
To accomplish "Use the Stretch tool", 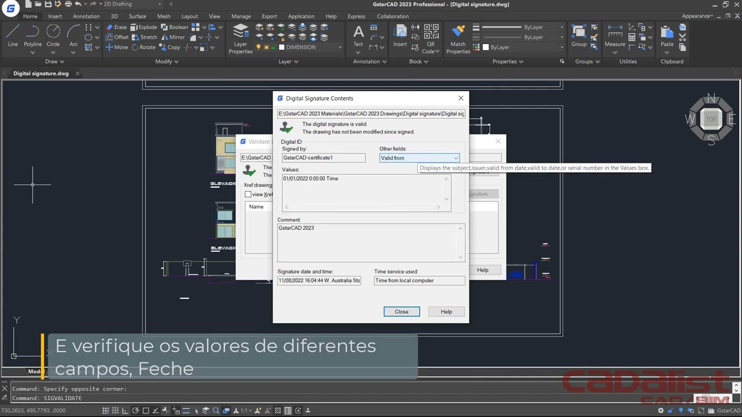I will click(x=144, y=37).
